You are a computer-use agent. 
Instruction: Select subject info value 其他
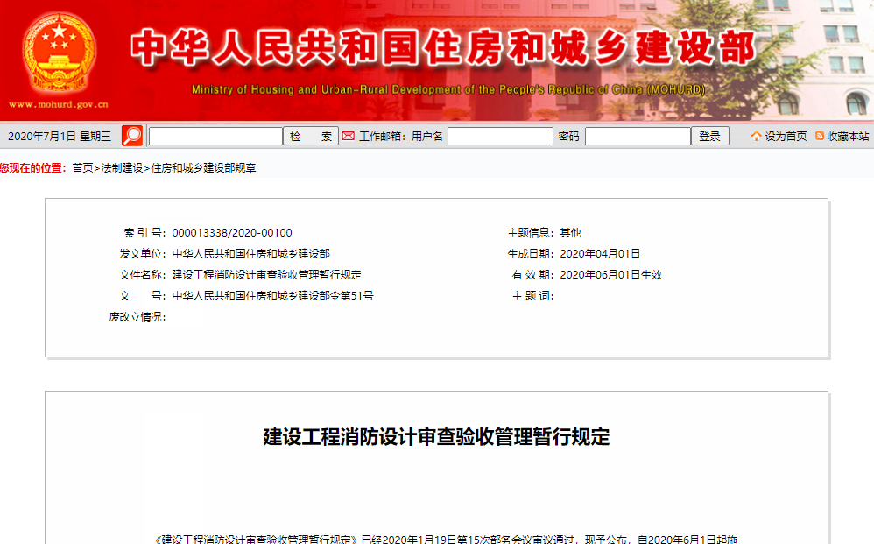570,233
